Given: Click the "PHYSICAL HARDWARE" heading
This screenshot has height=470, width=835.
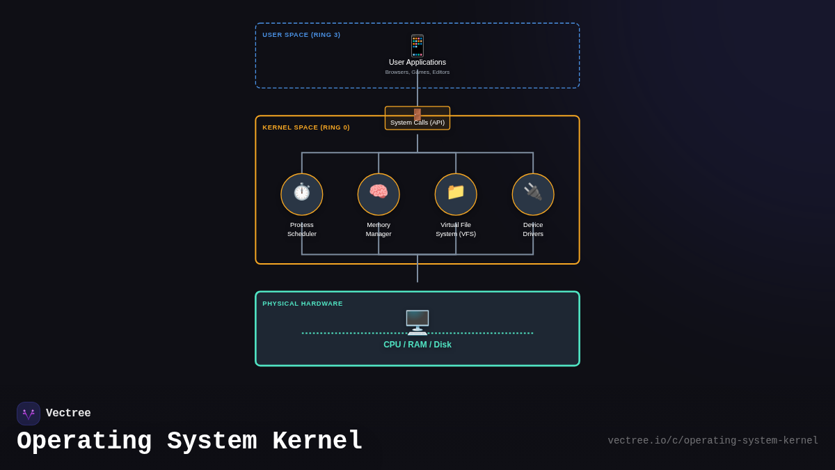Looking at the screenshot, I should click(x=303, y=304).
